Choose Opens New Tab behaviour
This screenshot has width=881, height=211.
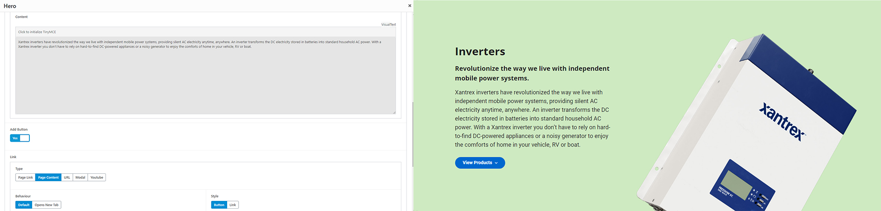point(46,205)
